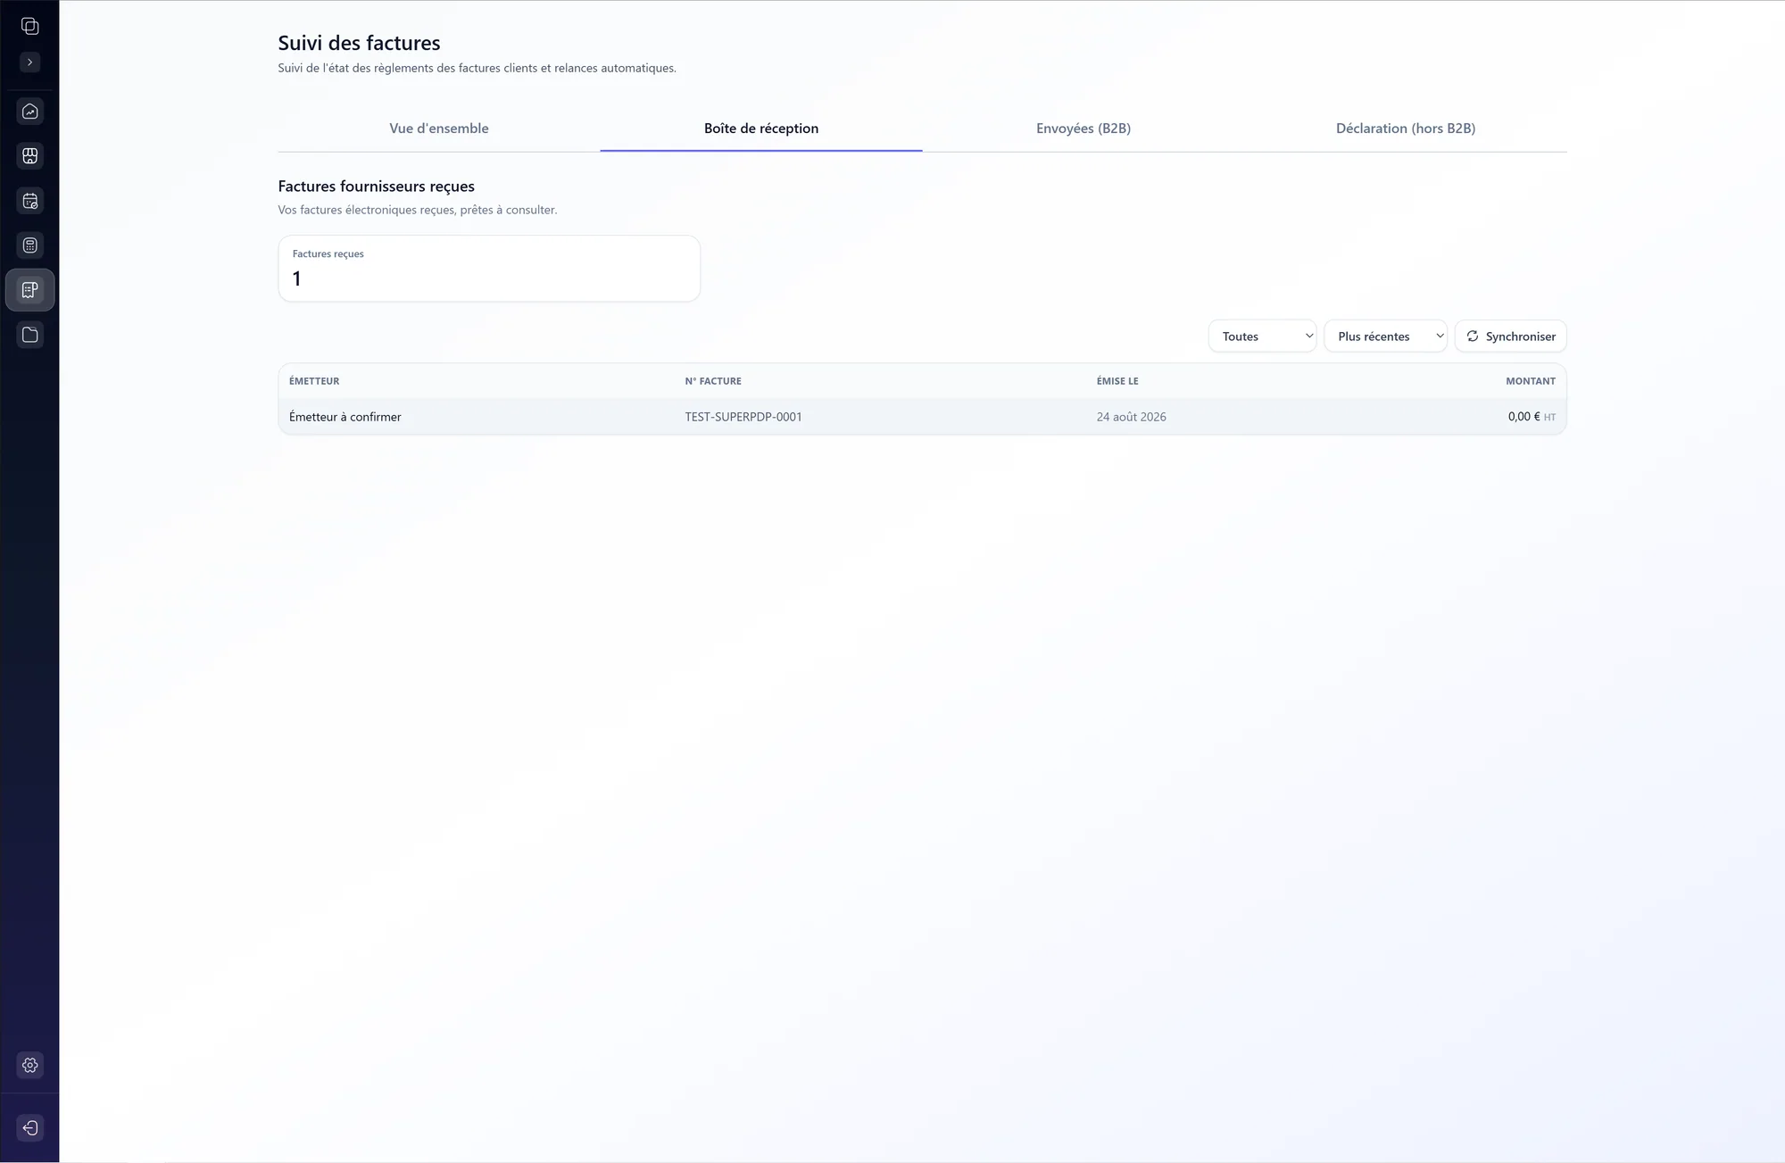Screen dimensions: 1785x1163
Task: Open settings gear icon
Action: (x=29, y=1065)
